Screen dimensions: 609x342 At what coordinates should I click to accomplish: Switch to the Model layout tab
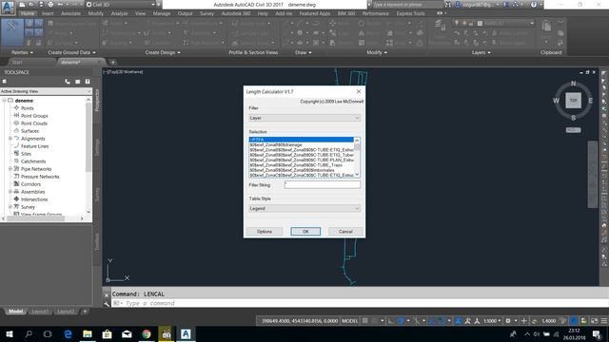[15, 312]
